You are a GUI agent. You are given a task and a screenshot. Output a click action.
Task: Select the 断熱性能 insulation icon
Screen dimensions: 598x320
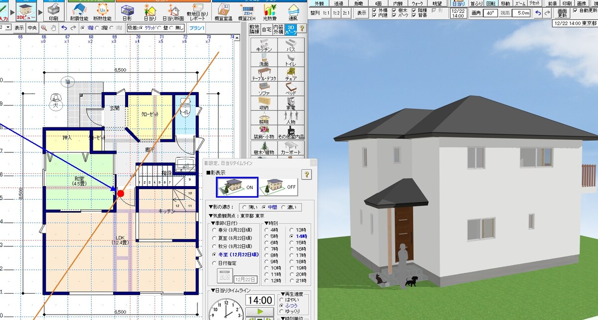(x=102, y=11)
